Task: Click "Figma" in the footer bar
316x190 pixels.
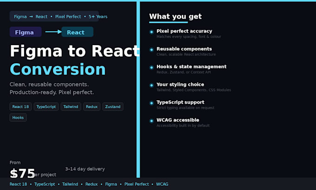Action: click(x=111, y=184)
